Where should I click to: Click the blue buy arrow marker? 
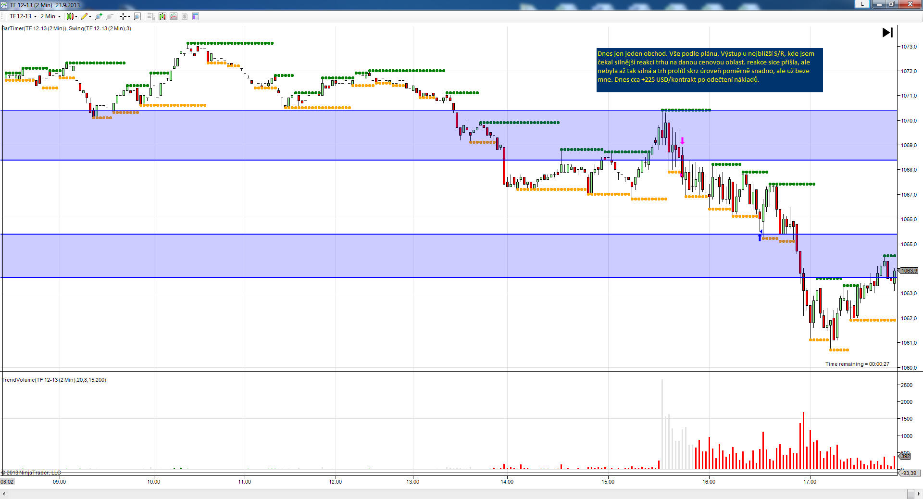[760, 237]
